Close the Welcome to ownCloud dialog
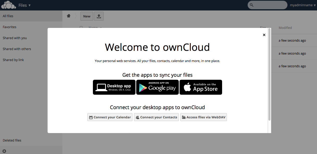 [264, 35]
